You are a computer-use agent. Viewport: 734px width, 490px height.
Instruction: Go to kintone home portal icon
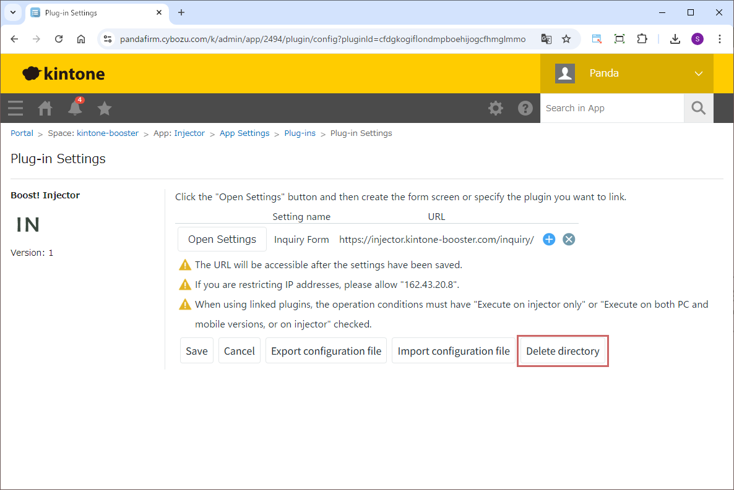pyautogui.click(x=45, y=108)
